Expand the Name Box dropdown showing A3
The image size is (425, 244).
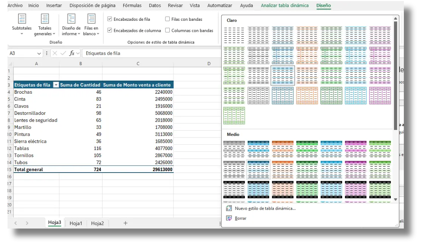(39, 53)
